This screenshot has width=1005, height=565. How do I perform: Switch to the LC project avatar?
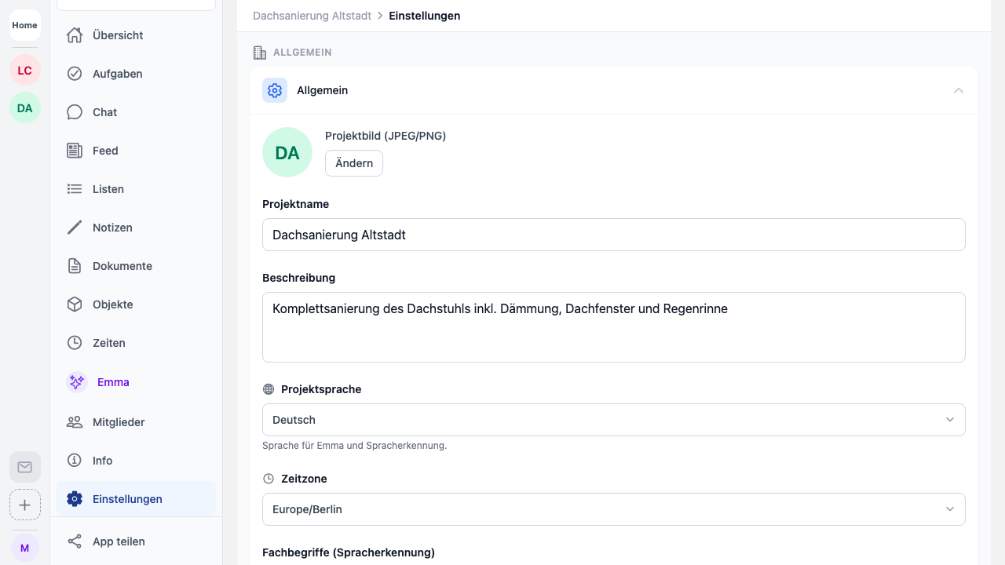click(25, 71)
